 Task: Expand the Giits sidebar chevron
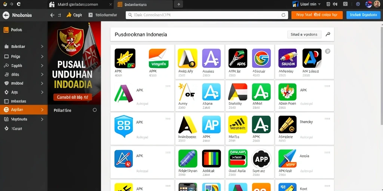pos(42,75)
